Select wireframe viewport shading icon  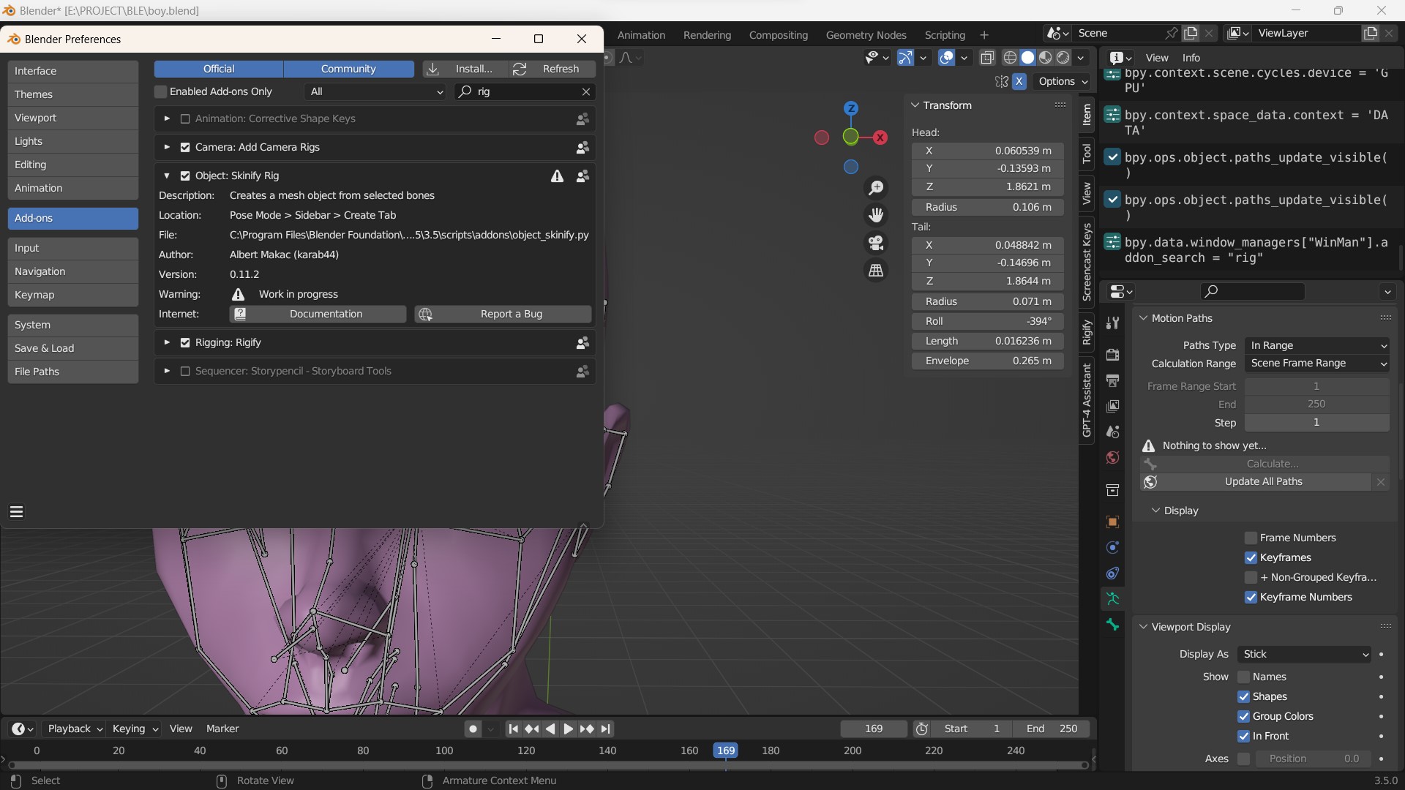pyautogui.click(x=1011, y=58)
